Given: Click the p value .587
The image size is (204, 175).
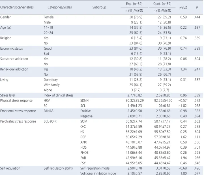Looking at the screenshot, I should [197, 80].
